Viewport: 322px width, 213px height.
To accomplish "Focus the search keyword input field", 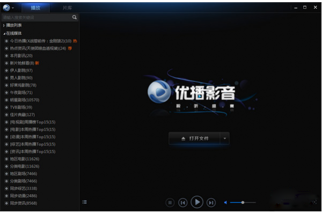I will pos(37,18).
